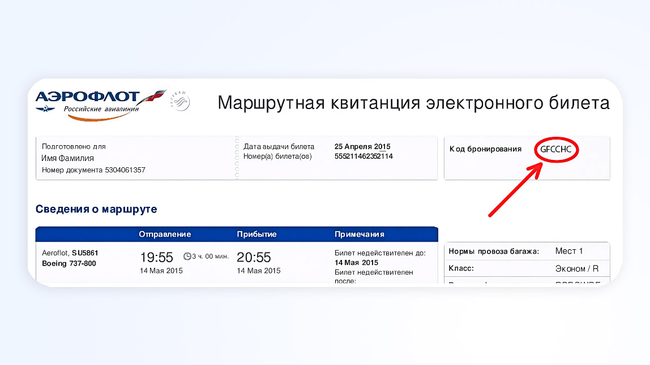650x365 pixels.
Task: Click the departure time 19:55
Action: (x=157, y=258)
